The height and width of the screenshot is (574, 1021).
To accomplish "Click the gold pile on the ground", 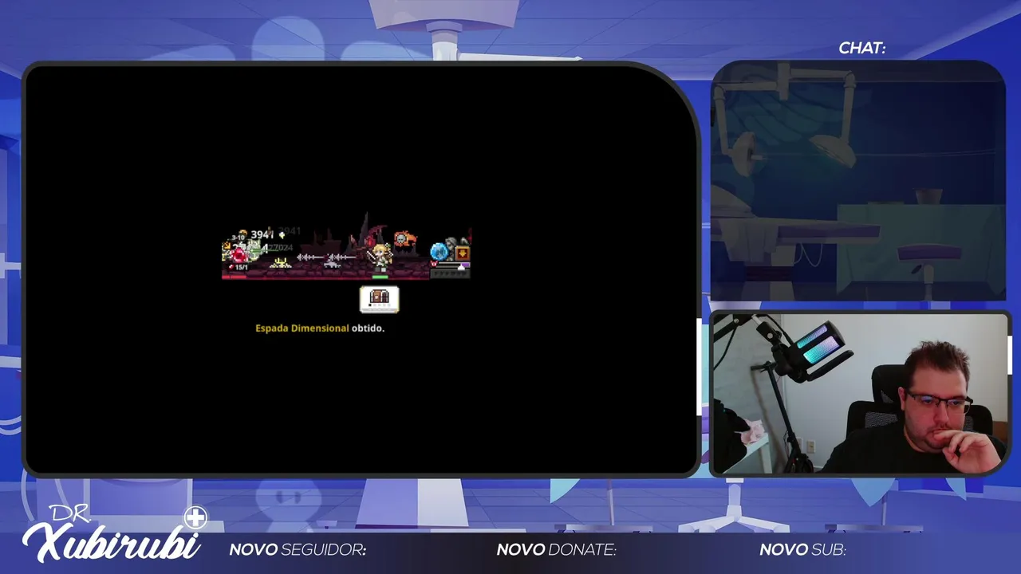I will point(280,262).
